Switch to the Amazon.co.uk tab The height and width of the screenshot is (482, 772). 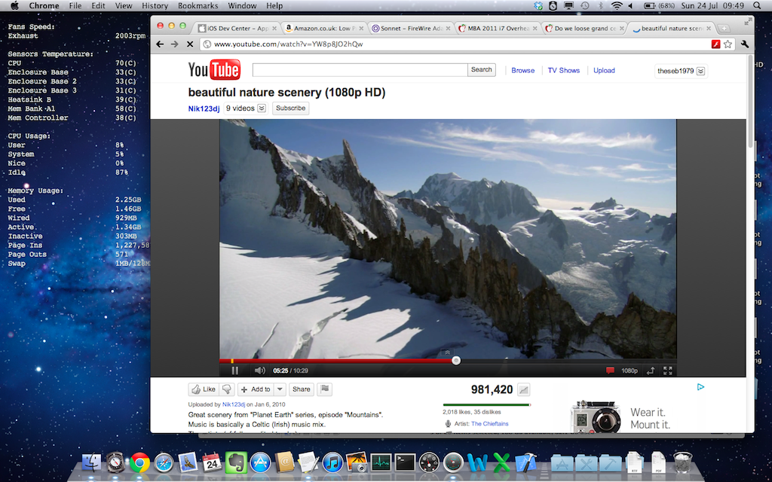click(324, 29)
